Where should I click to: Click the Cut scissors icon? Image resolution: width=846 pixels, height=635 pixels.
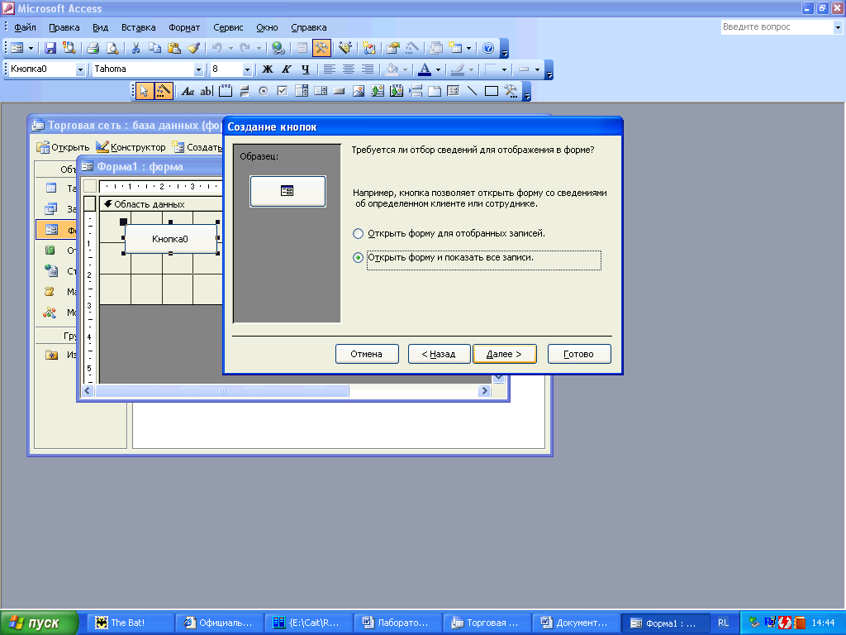(136, 48)
